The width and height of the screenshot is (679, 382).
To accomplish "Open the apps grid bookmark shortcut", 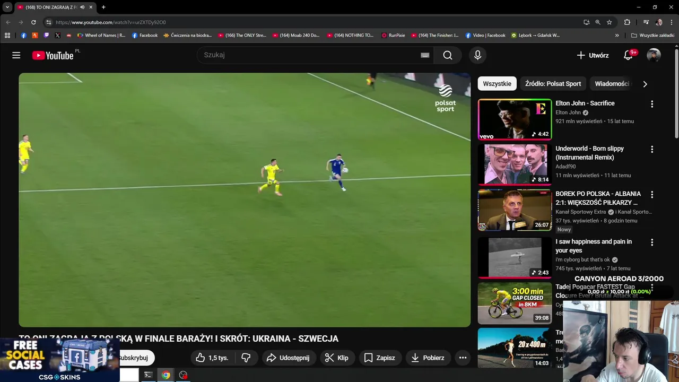I will click(7, 36).
